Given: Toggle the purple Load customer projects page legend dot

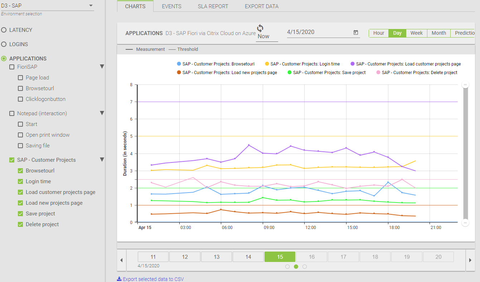Looking at the screenshot, I should 353,64.
